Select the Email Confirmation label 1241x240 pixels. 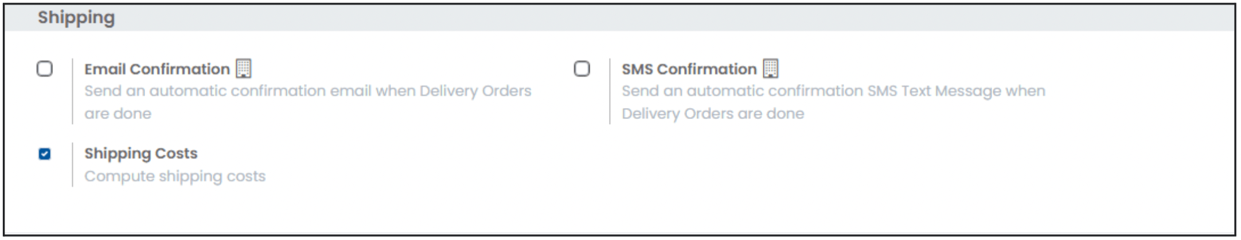click(x=157, y=69)
